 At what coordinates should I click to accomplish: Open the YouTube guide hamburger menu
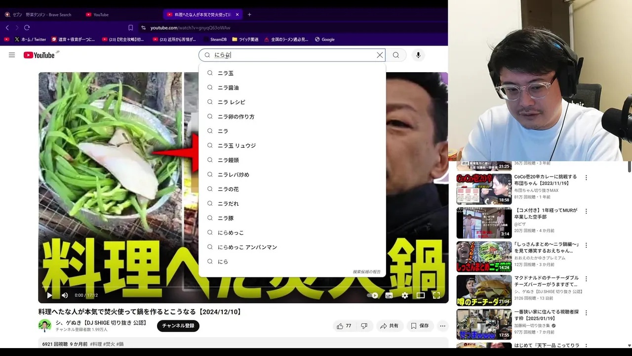[x=12, y=55]
